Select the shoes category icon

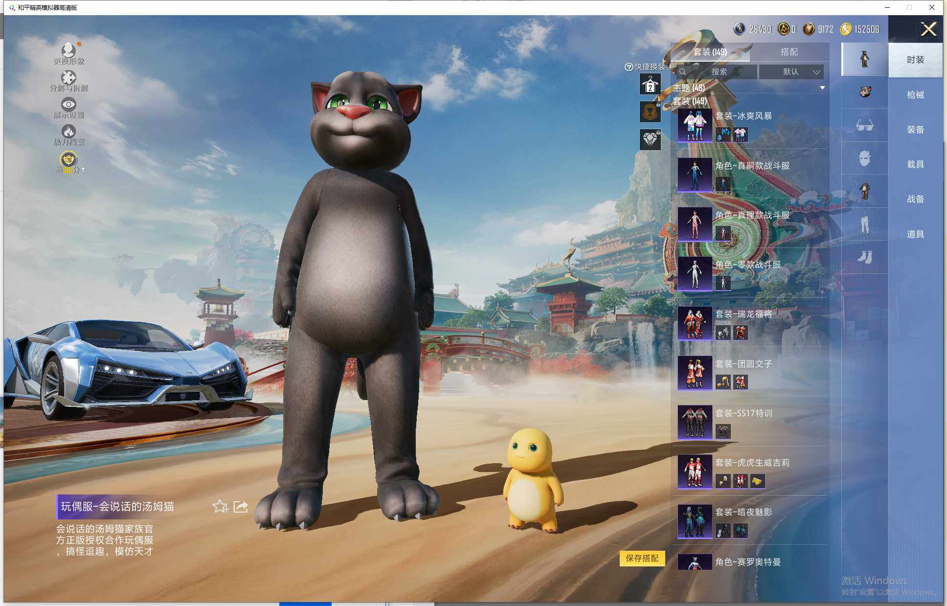click(864, 257)
